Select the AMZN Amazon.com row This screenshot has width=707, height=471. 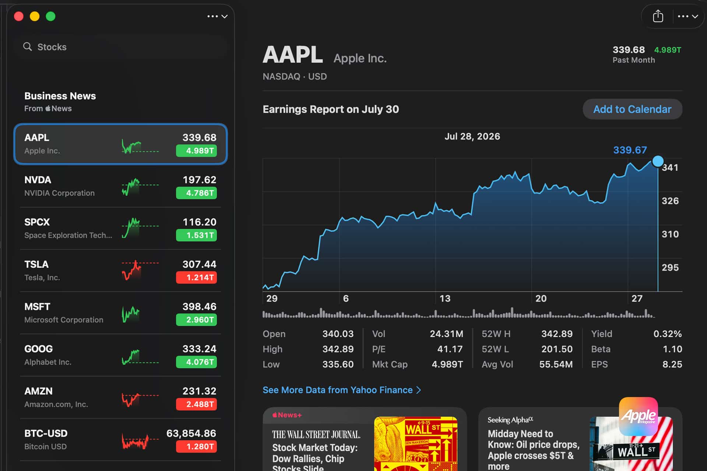[x=120, y=398]
